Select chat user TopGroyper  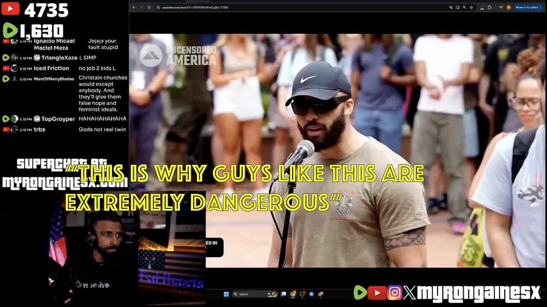(x=58, y=119)
